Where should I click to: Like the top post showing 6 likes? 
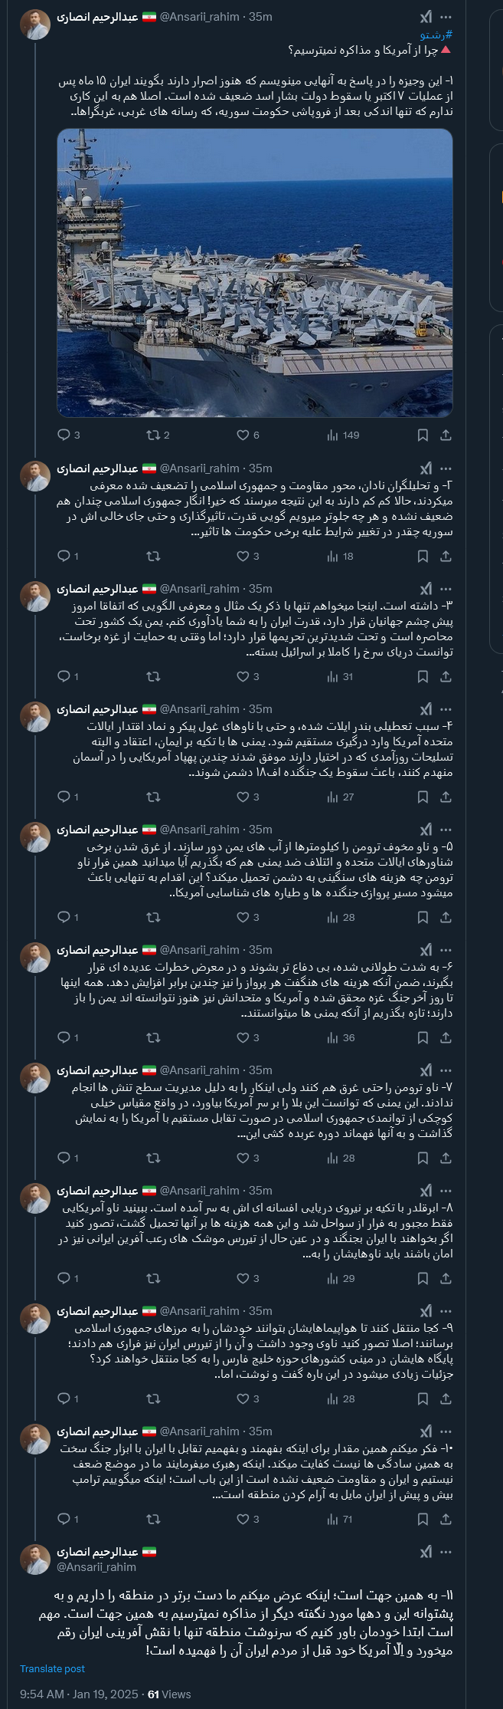point(243,435)
